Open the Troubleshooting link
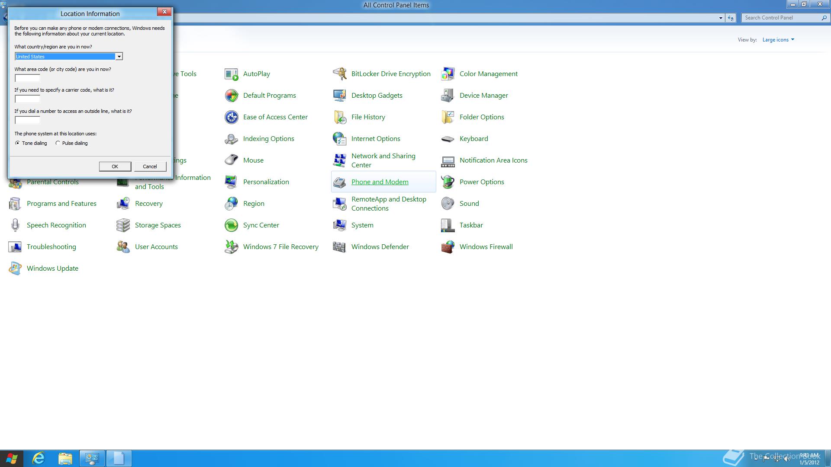Screen dimensions: 831x467 (52, 247)
